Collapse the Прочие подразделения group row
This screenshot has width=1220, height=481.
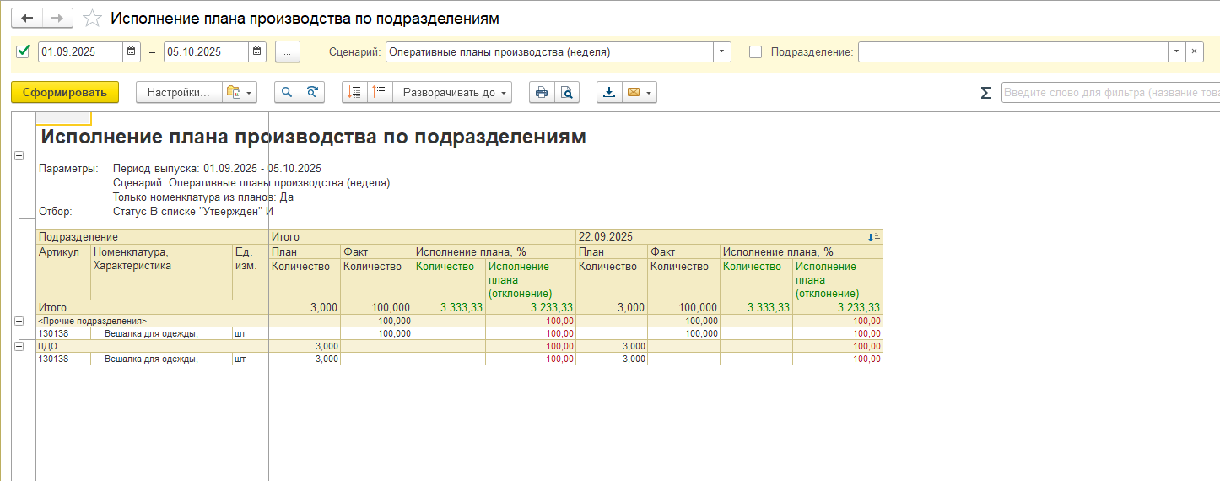pos(19,322)
